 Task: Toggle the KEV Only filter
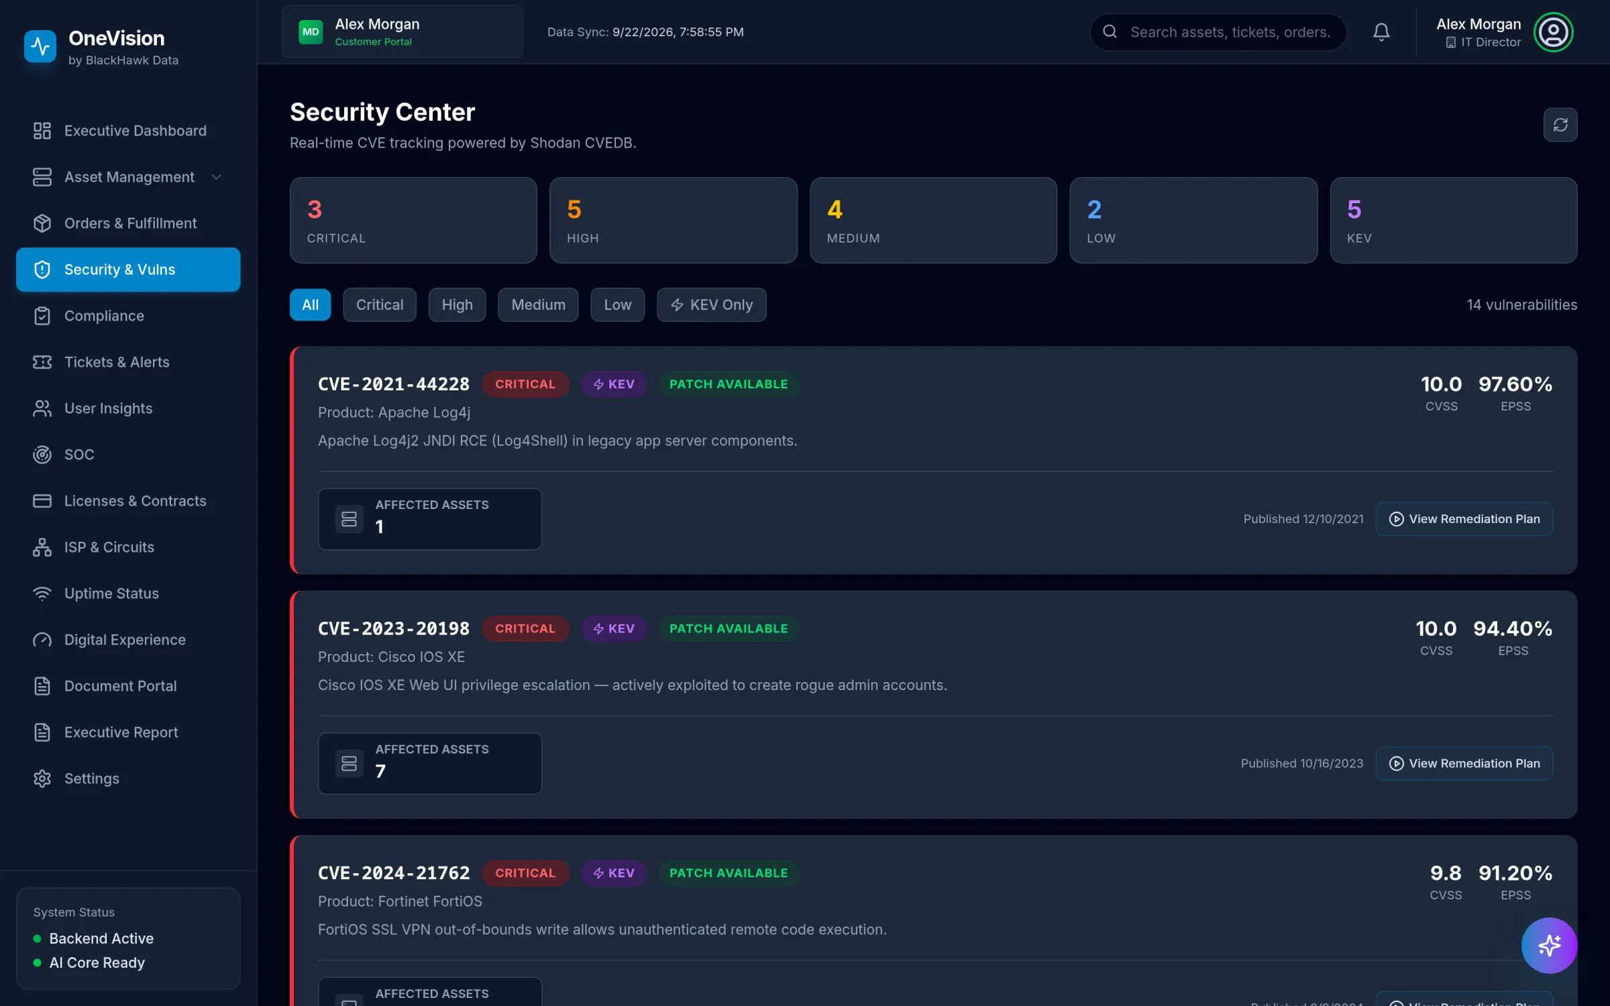(x=712, y=305)
